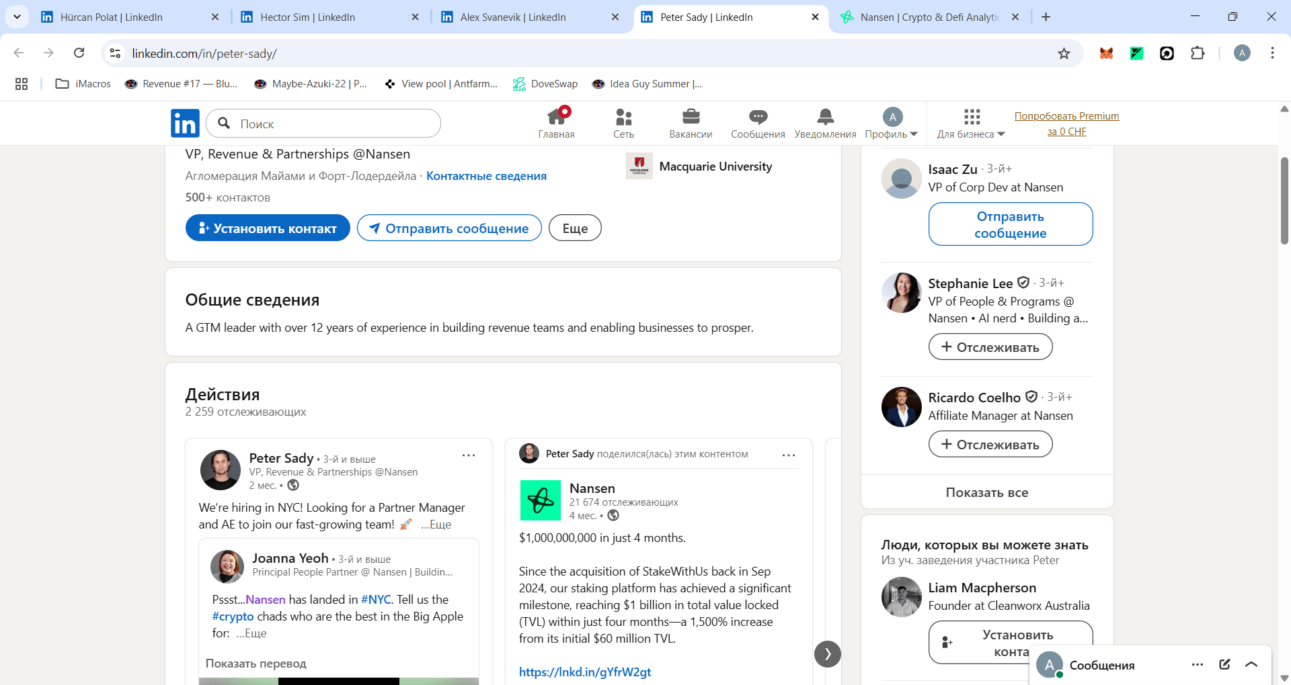1291x685 pixels.
Task: Open Stephanie Lee's profile photo
Action: pyautogui.click(x=902, y=293)
